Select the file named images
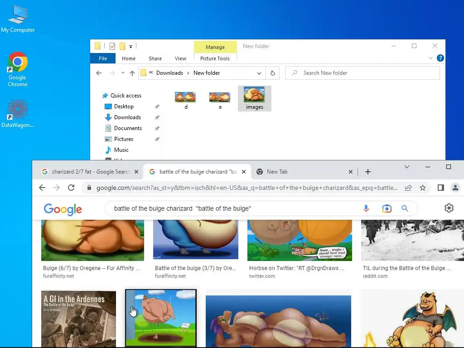The height and width of the screenshot is (348, 464). pos(255,98)
